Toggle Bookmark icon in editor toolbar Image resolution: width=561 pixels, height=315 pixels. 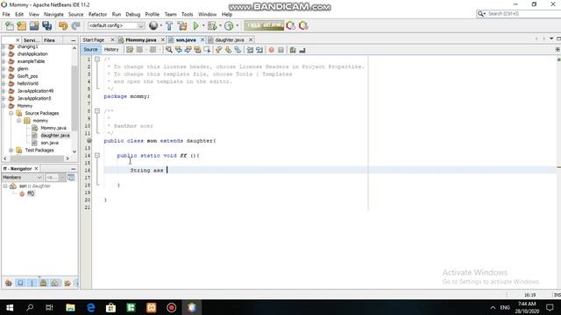point(238,50)
